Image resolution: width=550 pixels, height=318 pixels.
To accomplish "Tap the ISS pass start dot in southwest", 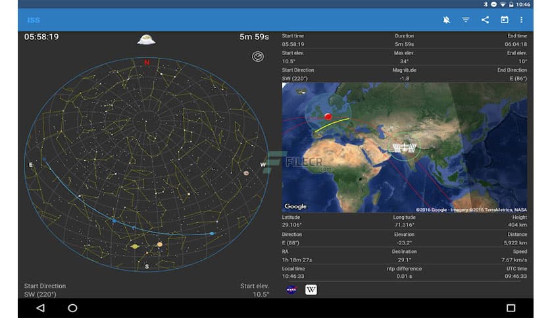I will point(212,233).
